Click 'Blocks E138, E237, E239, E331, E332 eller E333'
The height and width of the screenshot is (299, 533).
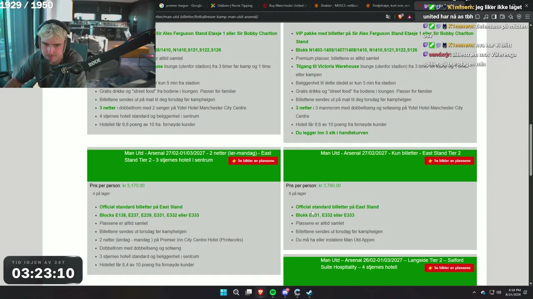click(x=149, y=215)
